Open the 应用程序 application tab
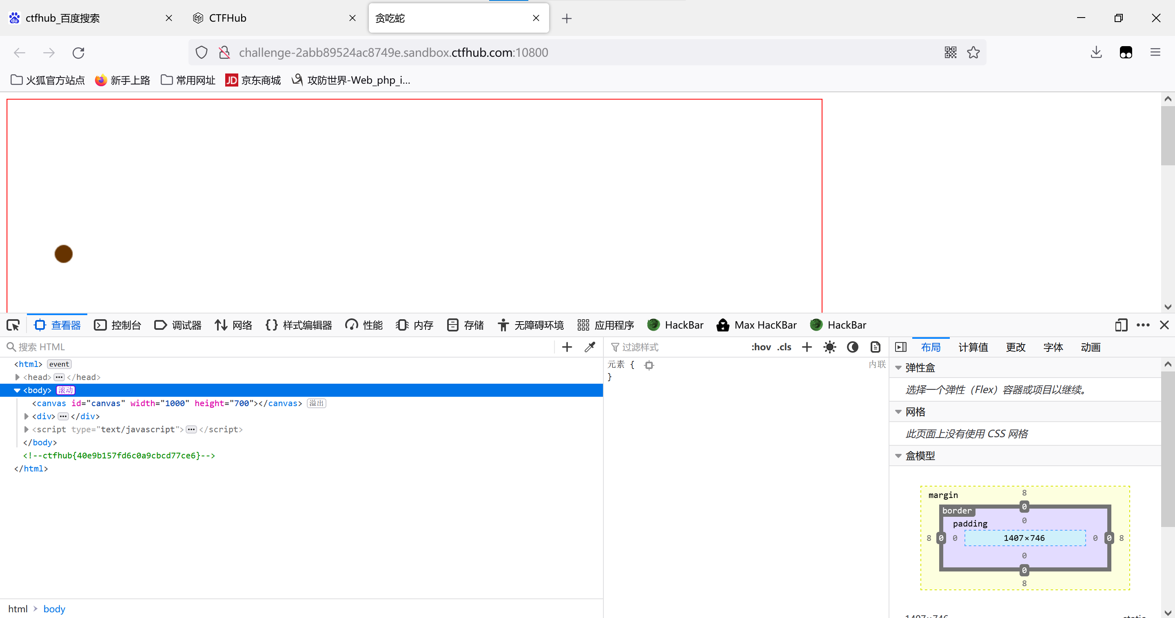Viewport: 1175px width, 618px height. click(606, 325)
